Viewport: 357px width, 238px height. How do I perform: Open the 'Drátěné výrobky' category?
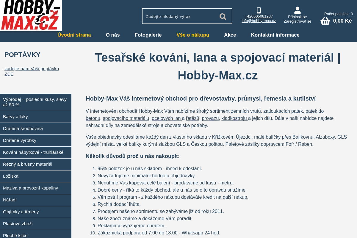point(36,140)
